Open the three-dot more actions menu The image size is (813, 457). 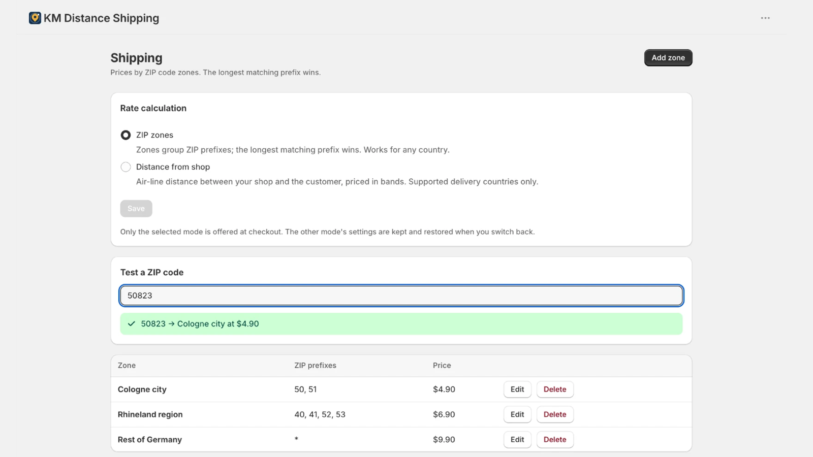coord(765,18)
